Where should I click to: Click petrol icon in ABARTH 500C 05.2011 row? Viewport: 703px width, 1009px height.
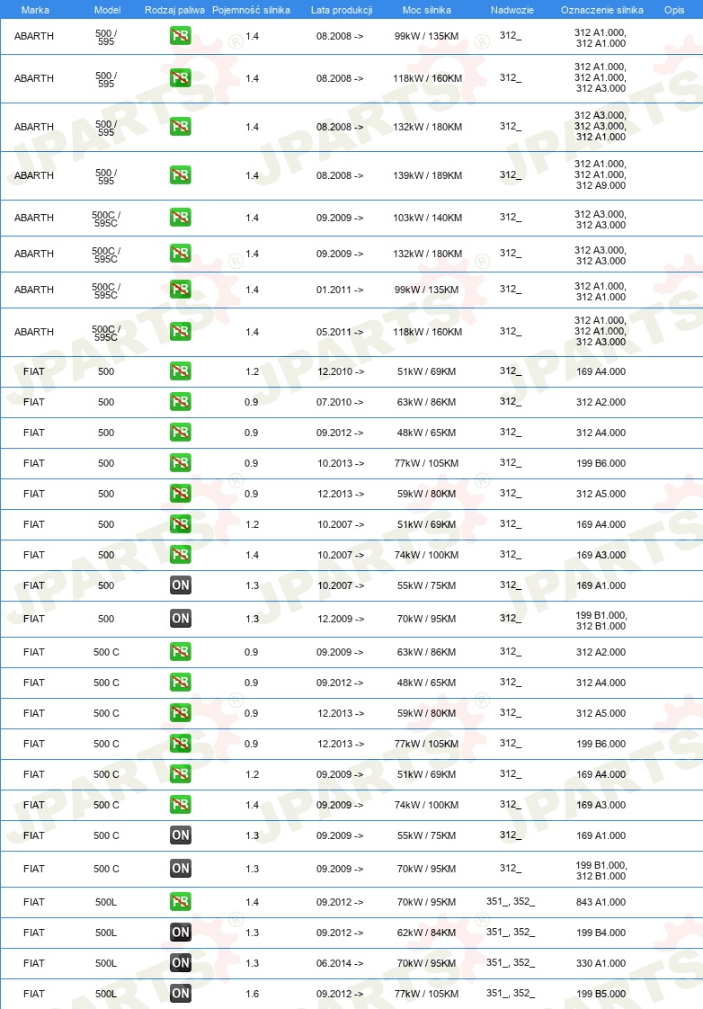tap(181, 332)
